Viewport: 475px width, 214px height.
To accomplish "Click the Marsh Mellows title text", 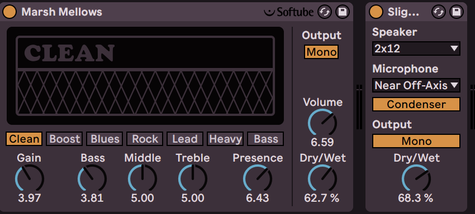I will click(x=62, y=12).
